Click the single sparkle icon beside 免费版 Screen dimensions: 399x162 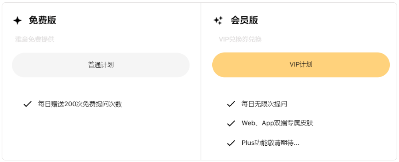(17, 20)
